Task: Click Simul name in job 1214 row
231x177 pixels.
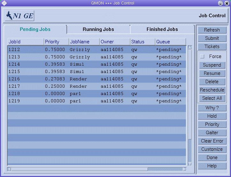Action: tap(77, 64)
